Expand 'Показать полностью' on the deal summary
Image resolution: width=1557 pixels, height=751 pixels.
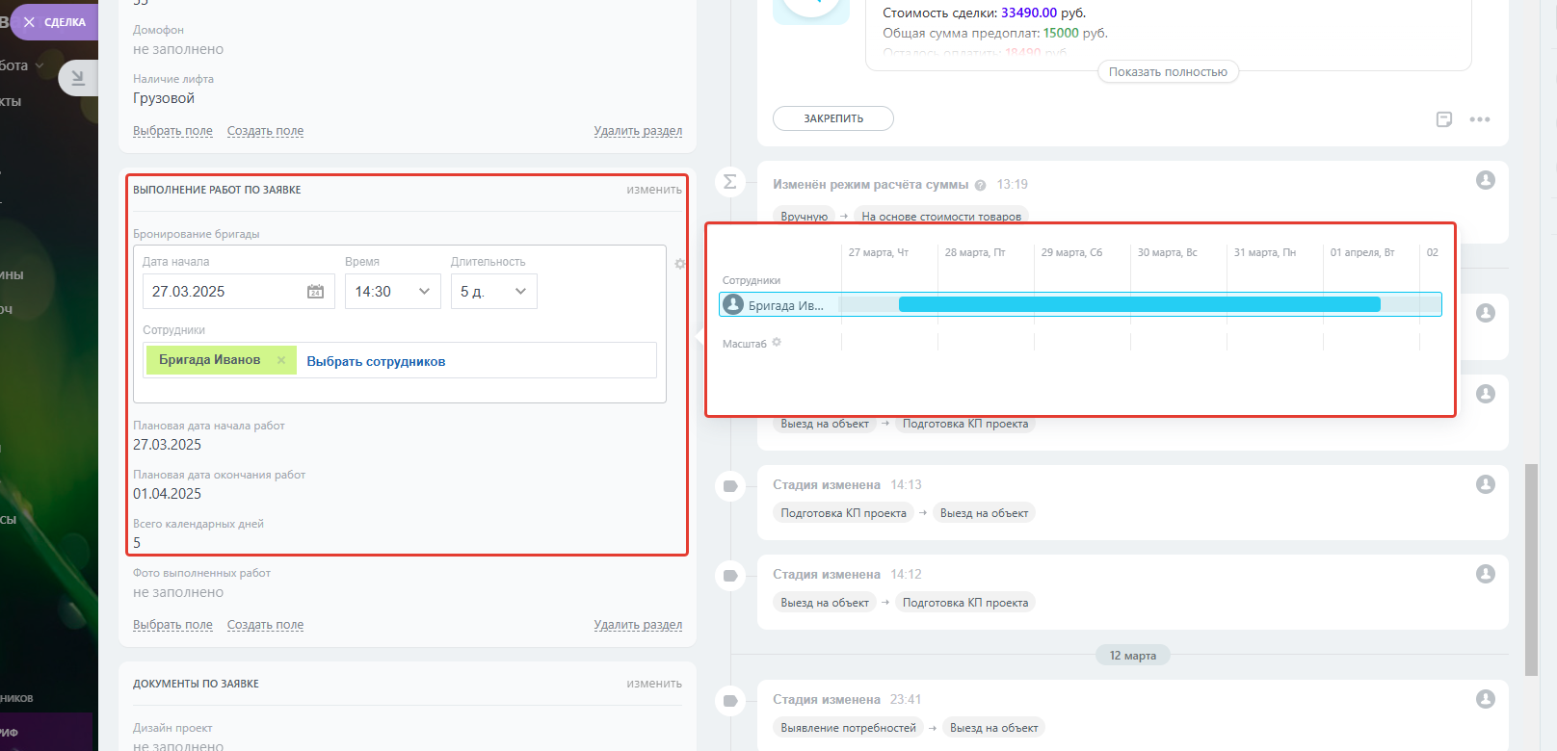1167,72
